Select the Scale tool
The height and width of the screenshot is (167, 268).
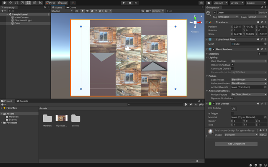(x=22, y=3)
